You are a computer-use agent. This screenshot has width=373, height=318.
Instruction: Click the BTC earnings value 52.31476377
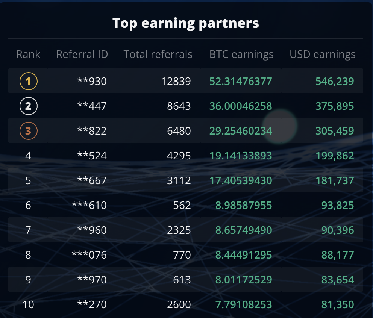point(241,81)
